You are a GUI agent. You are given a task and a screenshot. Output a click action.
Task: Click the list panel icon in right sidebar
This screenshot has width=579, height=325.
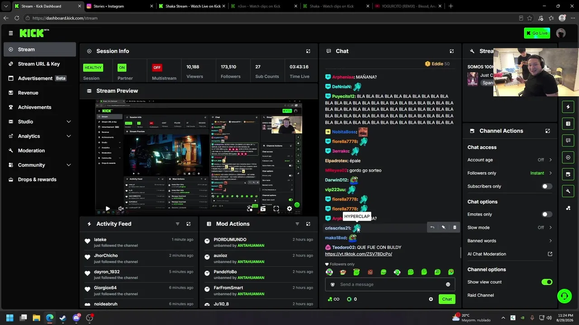pyautogui.click(x=568, y=124)
